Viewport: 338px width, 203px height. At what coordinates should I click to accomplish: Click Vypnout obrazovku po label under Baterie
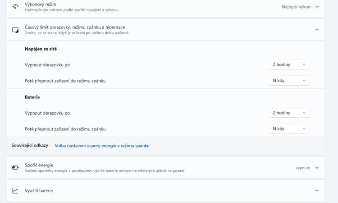tap(47, 113)
